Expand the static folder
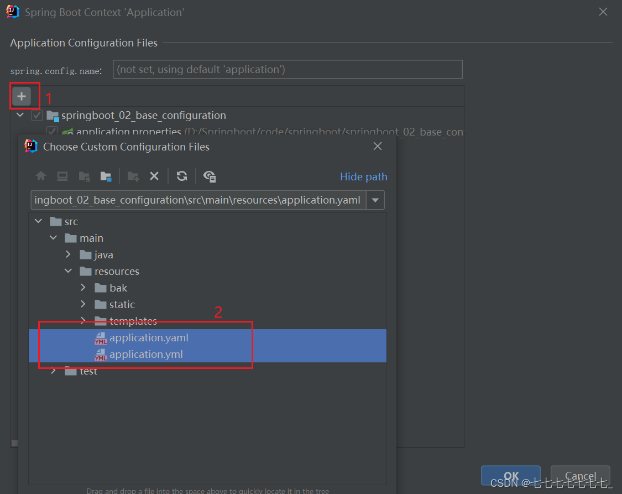Screen dimensions: 622x494 point(83,304)
